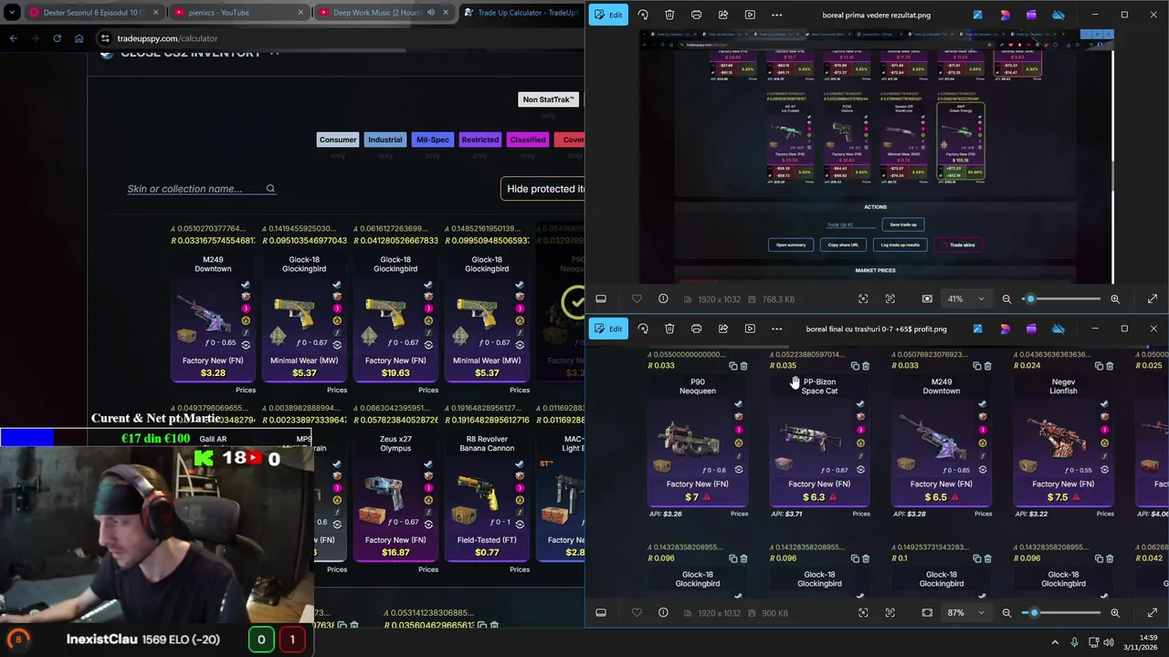This screenshot has width=1169, height=657.
Task: Open Designer app icon in top Photos window
Action: pyautogui.click(x=1005, y=15)
